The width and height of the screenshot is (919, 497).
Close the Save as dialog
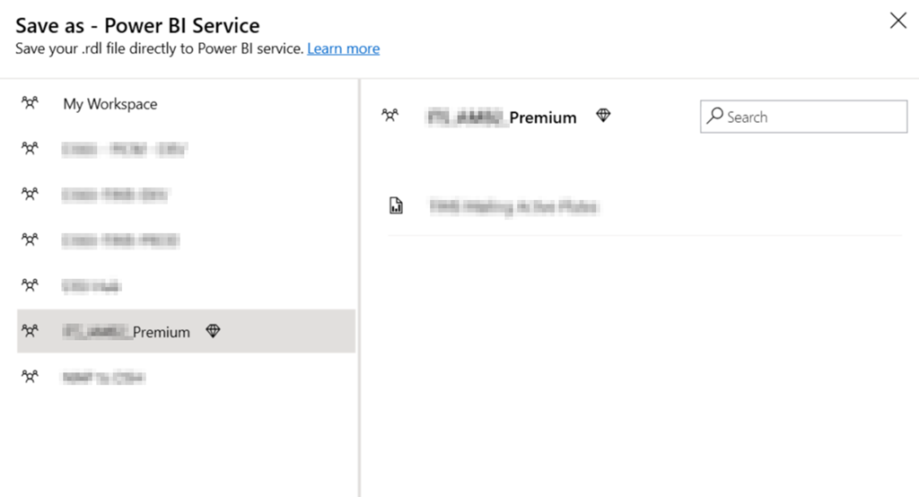click(897, 21)
